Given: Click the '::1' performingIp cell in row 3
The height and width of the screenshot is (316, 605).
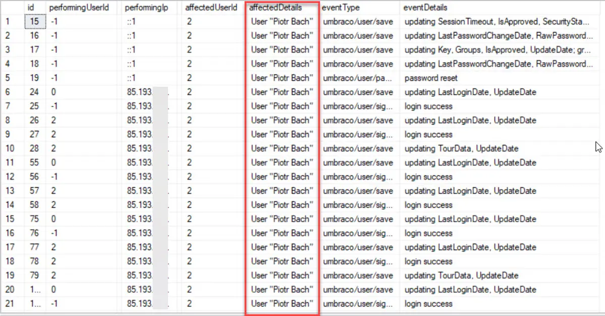Looking at the screenshot, I should coord(132,50).
